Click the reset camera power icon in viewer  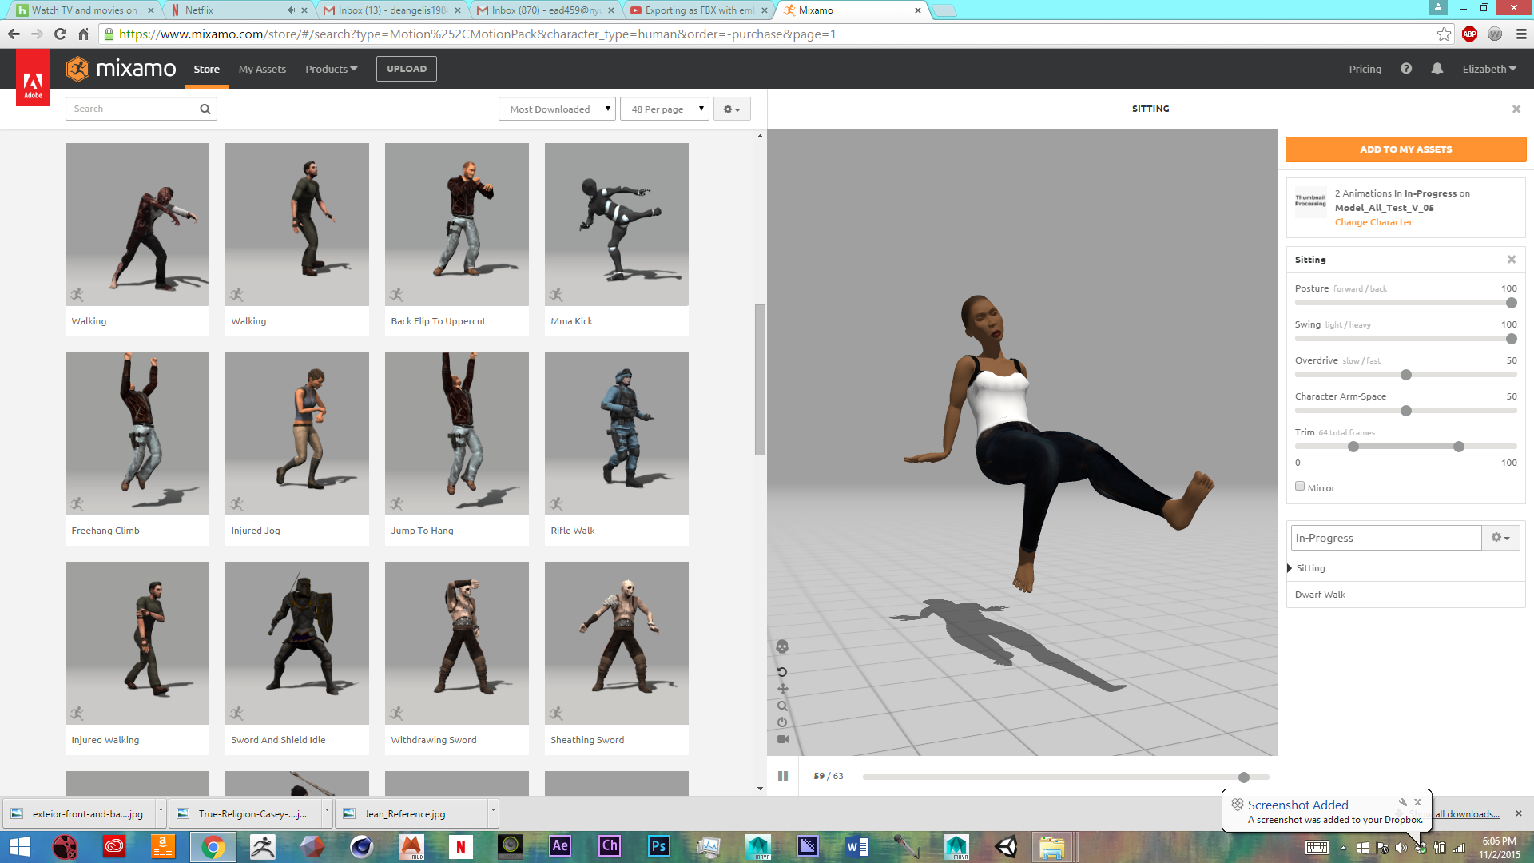[x=782, y=722]
